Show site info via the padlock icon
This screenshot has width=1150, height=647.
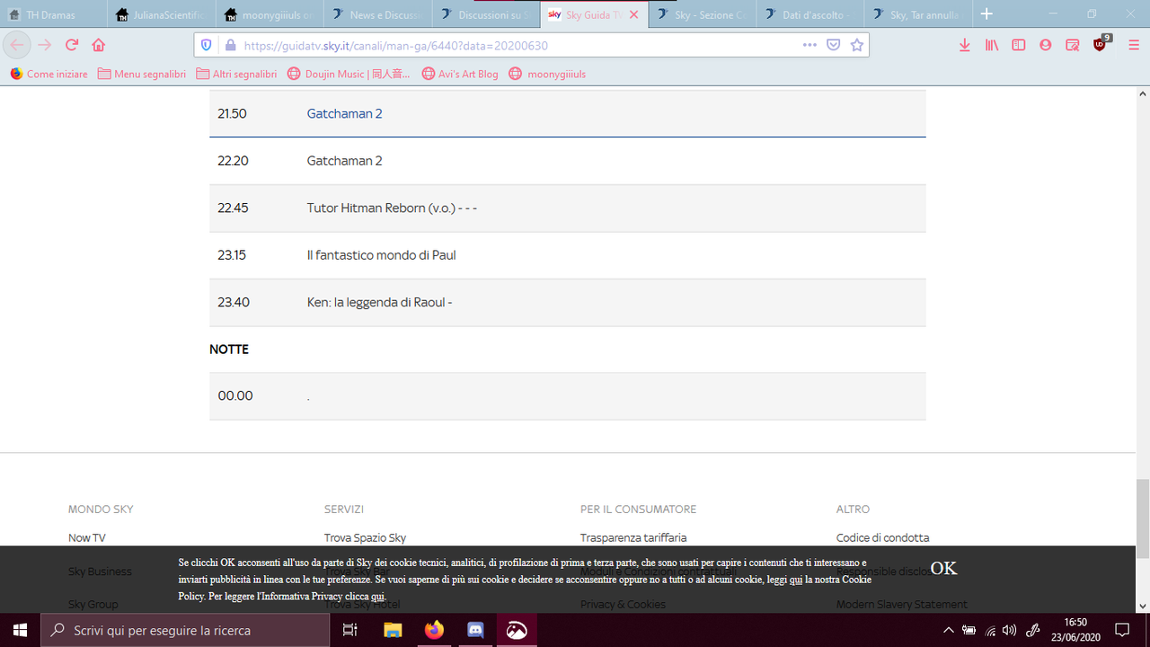coord(230,45)
